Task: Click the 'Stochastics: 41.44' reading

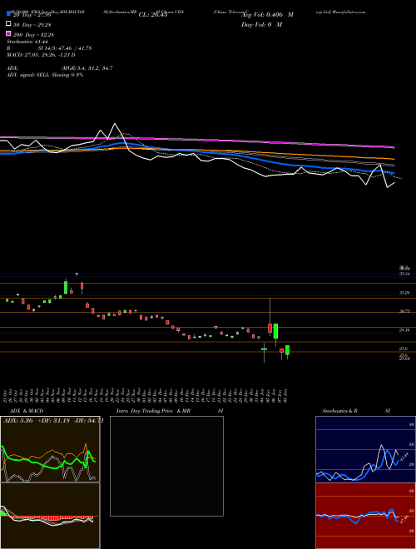Action: 27,42
